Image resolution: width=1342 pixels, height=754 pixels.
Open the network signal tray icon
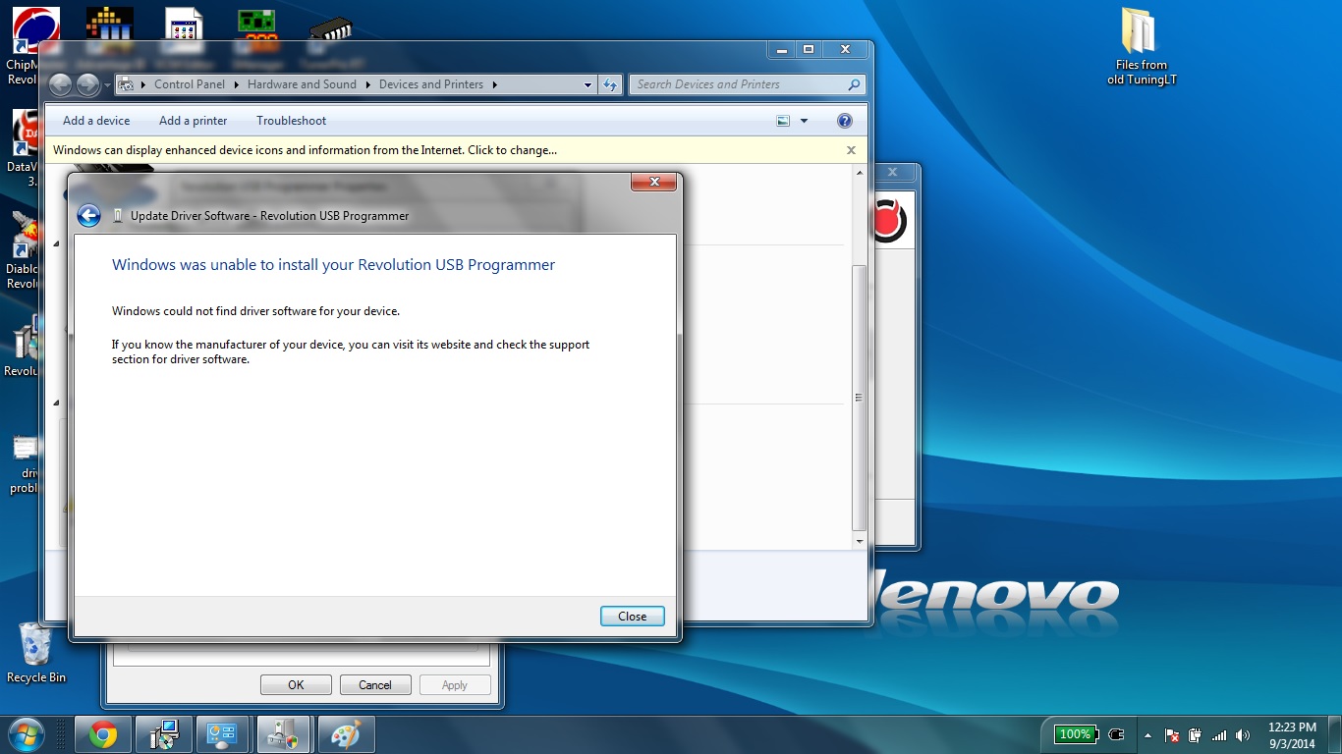tap(1219, 734)
